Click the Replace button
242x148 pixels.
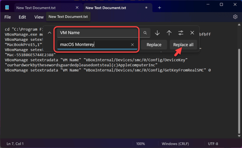pyautogui.click(x=154, y=45)
